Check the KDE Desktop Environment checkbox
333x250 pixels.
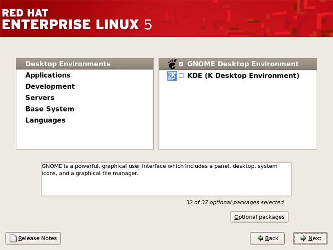coord(181,76)
